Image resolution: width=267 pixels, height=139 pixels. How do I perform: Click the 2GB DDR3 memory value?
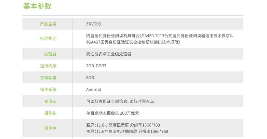(96, 66)
